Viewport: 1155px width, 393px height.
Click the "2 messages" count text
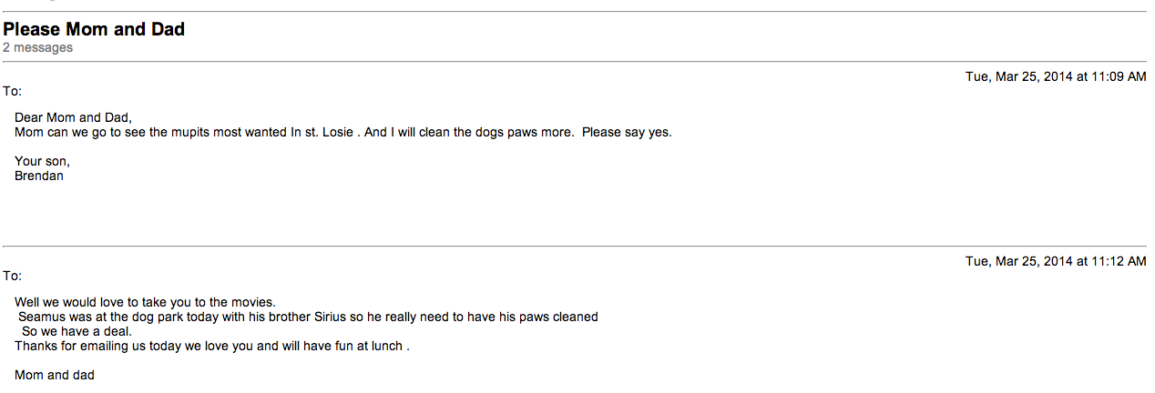click(37, 47)
